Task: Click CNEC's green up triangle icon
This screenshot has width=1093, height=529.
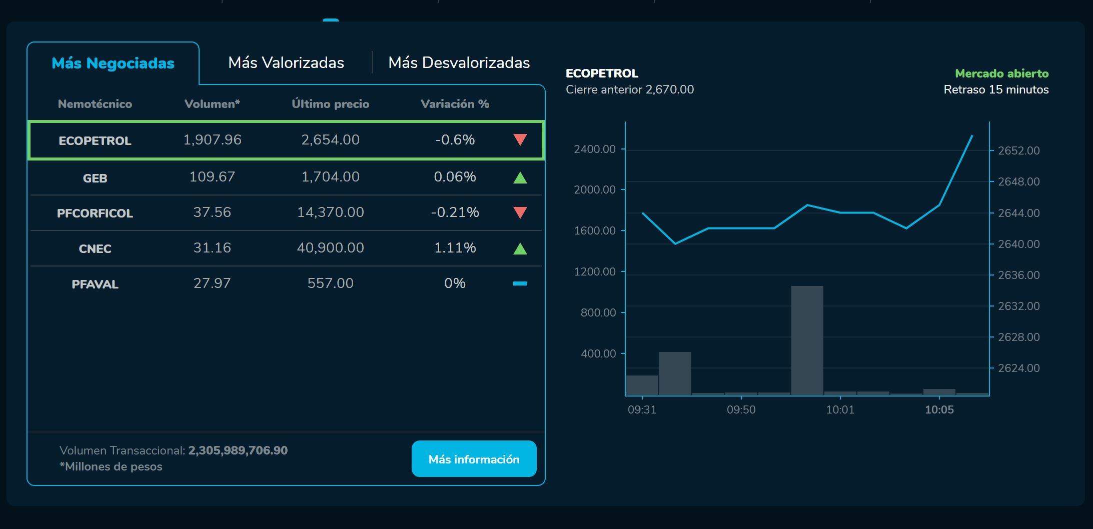Action: click(520, 248)
